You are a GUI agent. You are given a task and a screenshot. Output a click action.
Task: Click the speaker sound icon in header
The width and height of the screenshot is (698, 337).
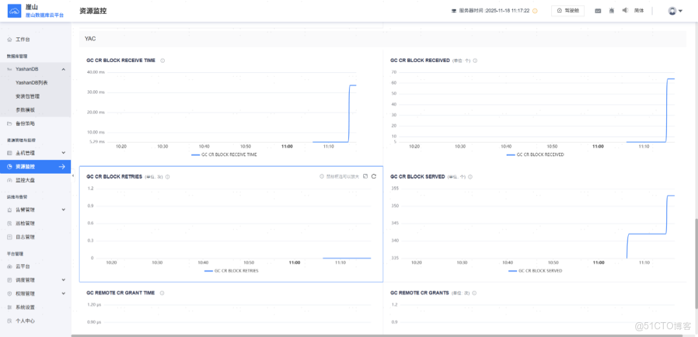tap(625, 10)
